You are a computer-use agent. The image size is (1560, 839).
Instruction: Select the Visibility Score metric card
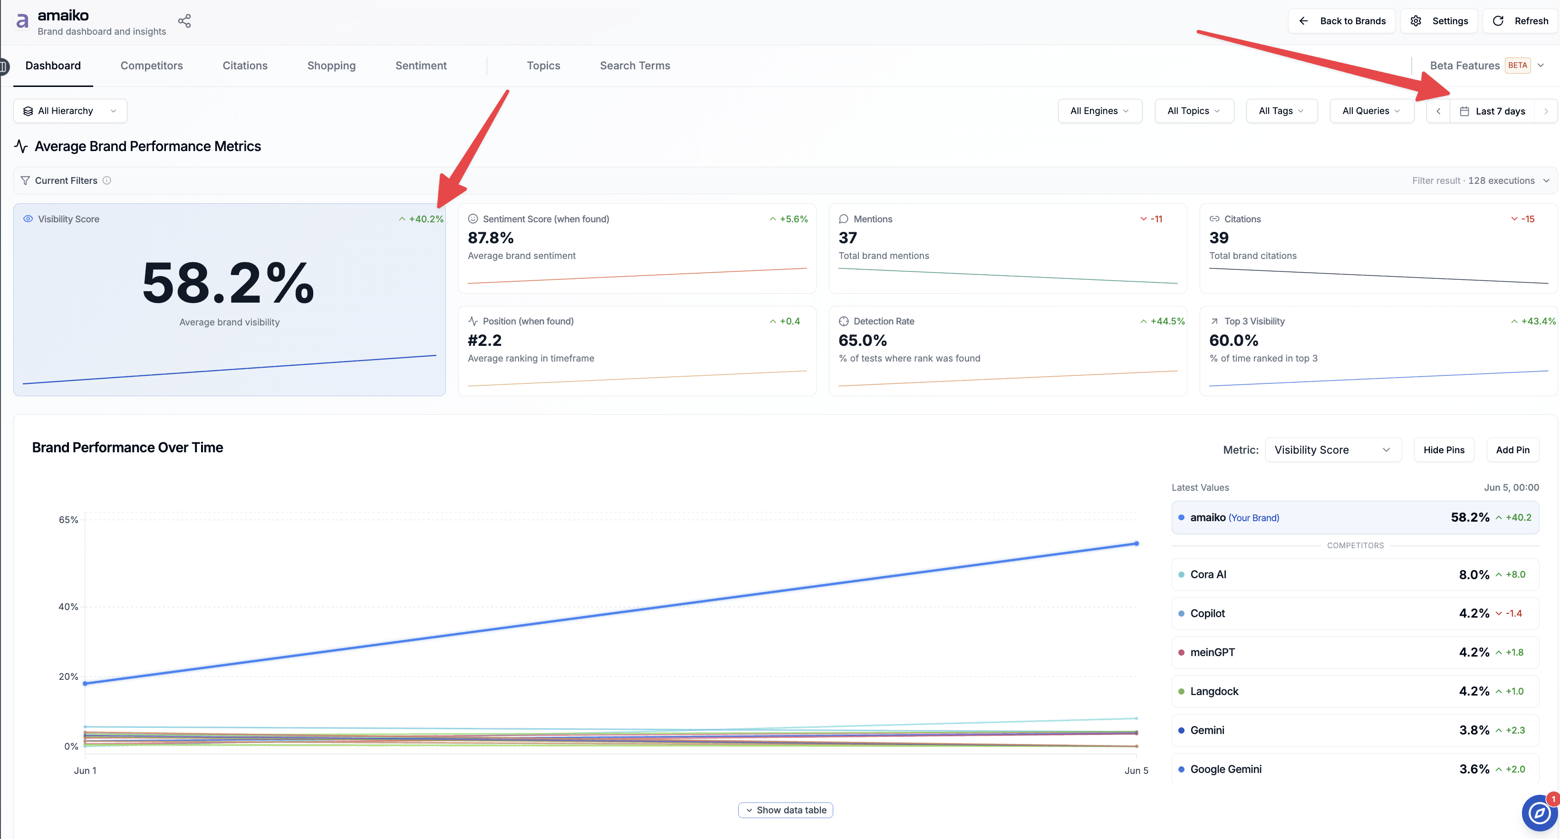point(230,300)
